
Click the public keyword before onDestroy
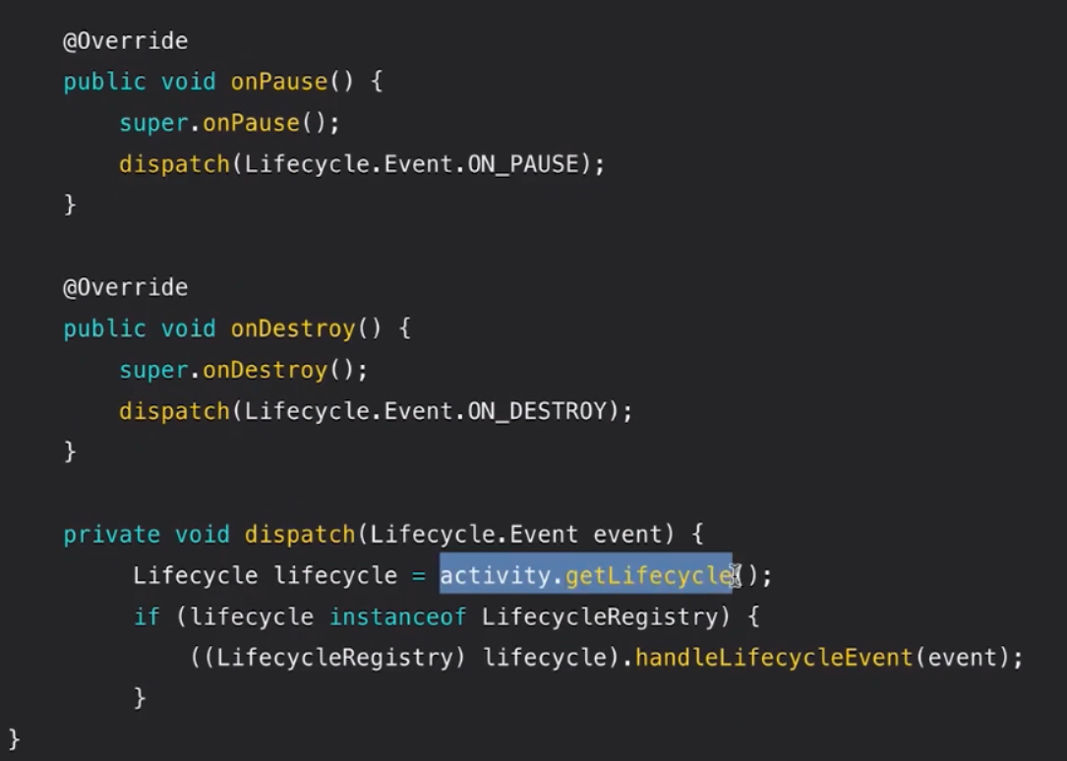pos(105,329)
